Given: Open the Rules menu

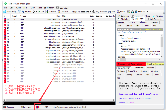Looking at the screenshot, I should tap(18, 8).
